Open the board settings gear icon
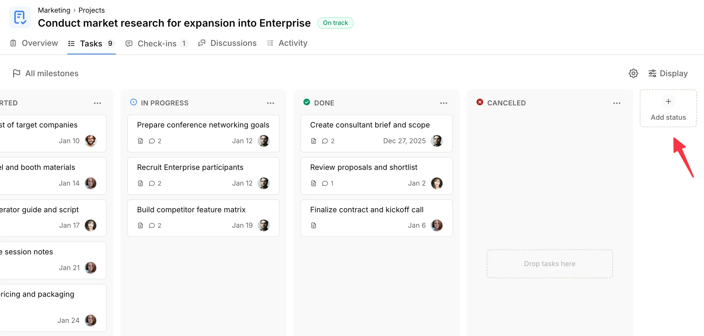 [633, 73]
